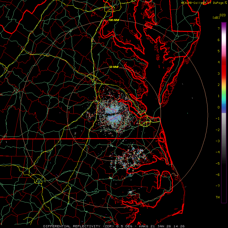Click the 0 value on color scale
Image resolution: width=228 pixels, height=228 pixels.
[219, 107]
